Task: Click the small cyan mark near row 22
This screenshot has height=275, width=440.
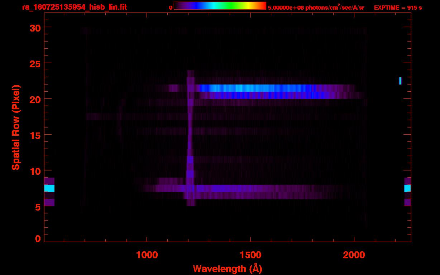Action: [400, 81]
